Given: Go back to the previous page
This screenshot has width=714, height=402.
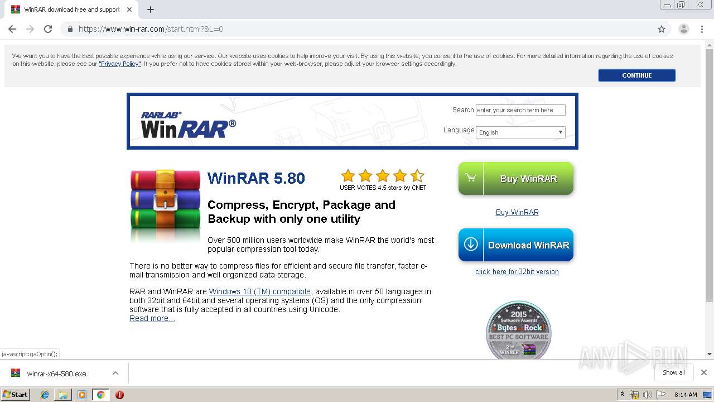Looking at the screenshot, I should [12, 29].
